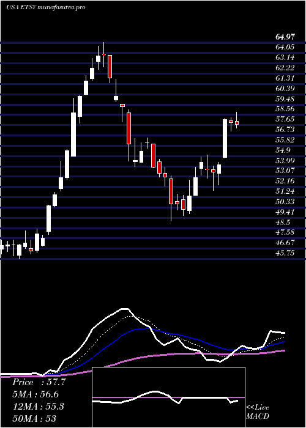This screenshot has width=306, height=428.
Task: Click the '50MA : 53' readout
Action: click(34, 418)
